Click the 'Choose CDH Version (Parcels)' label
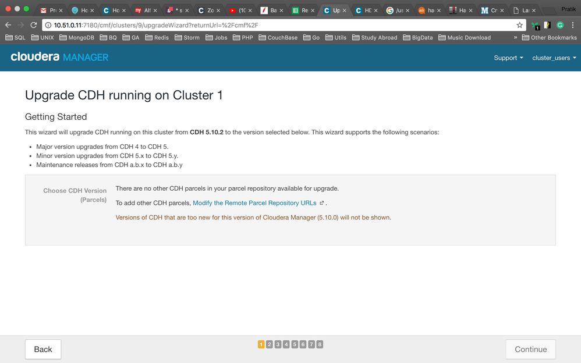Screen dimensions: 581x363 75,195
